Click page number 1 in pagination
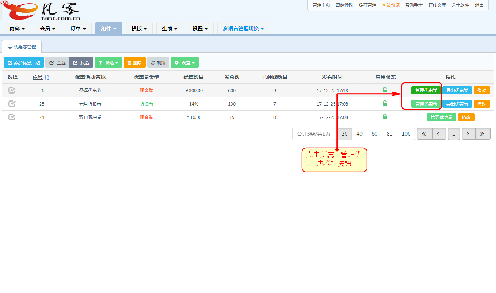 [454, 134]
